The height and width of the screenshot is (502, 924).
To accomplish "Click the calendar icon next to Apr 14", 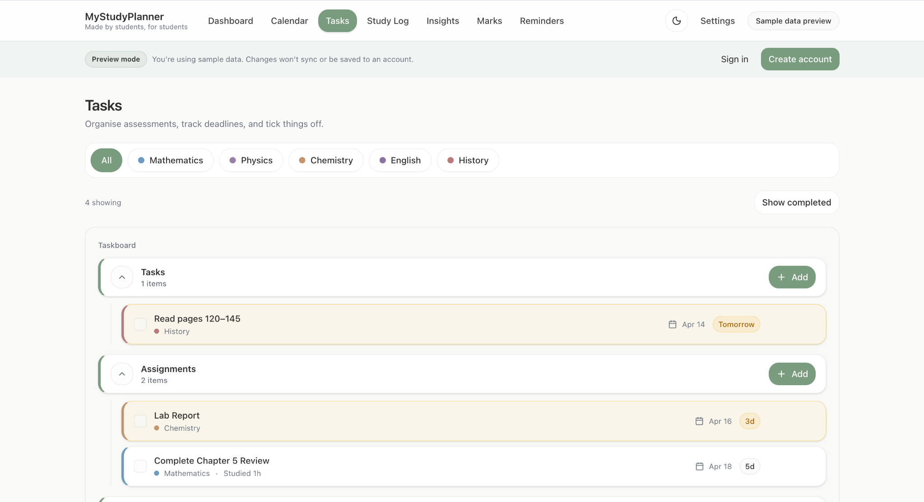I will coord(672,324).
